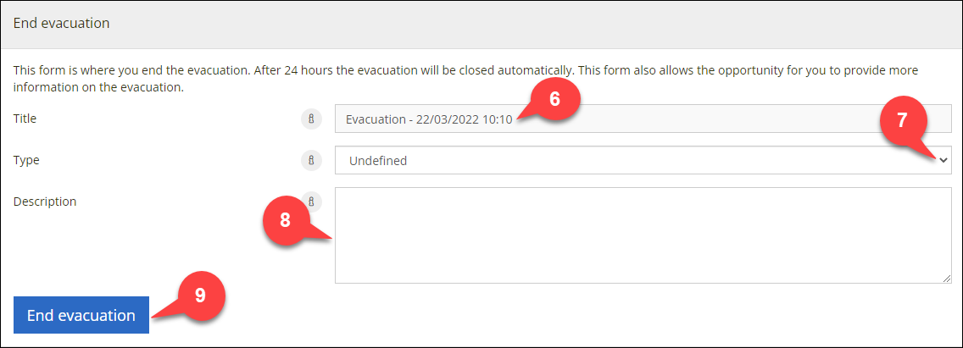
Task: Click the form's introductory paragraph text
Action: click(x=465, y=79)
